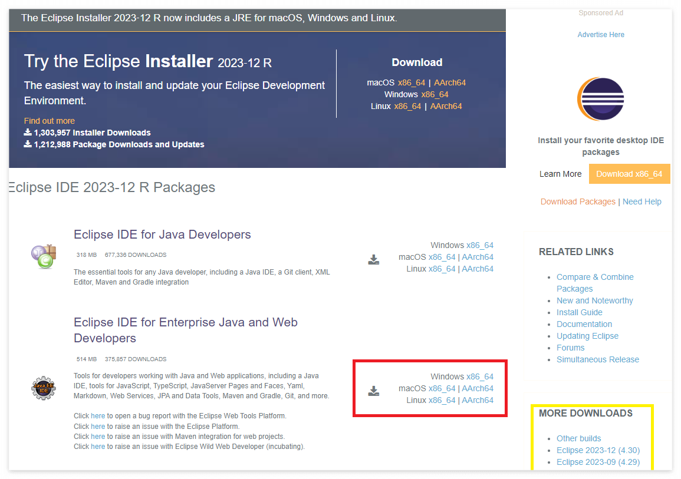This screenshot has height=479, width=681.
Task: Get Java Developers macOS x86_64 build
Action: pyautogui.click(x=442, y=257)
